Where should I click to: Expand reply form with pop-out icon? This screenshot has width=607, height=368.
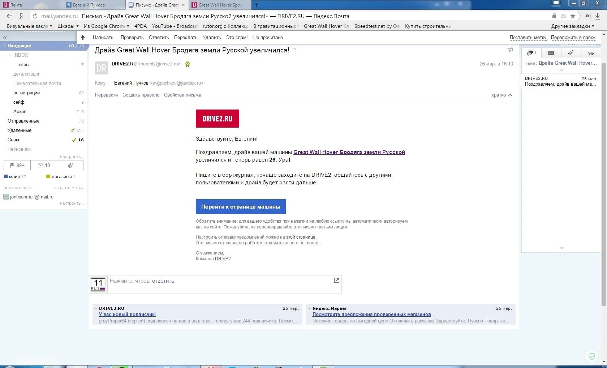(337, 280)
